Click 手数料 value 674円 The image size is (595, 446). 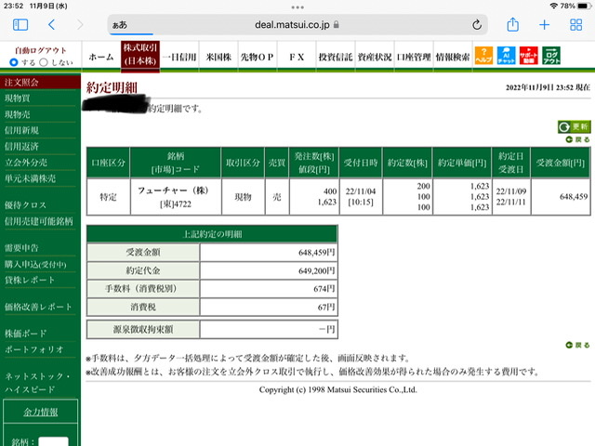point(324,289)
